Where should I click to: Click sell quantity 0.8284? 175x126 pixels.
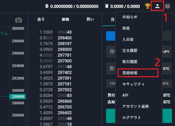point(46,96)
